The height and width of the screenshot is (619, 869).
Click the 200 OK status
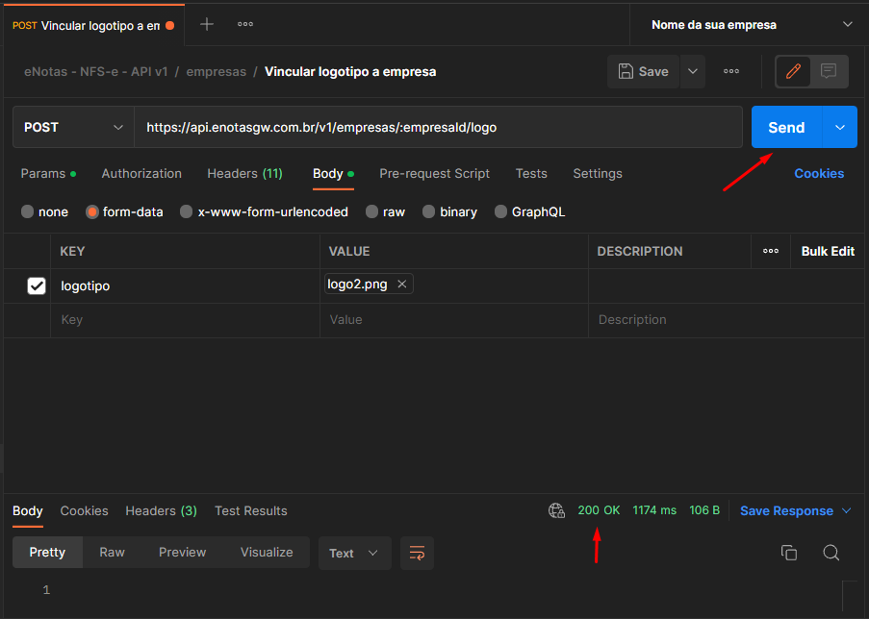pos(600,510)
